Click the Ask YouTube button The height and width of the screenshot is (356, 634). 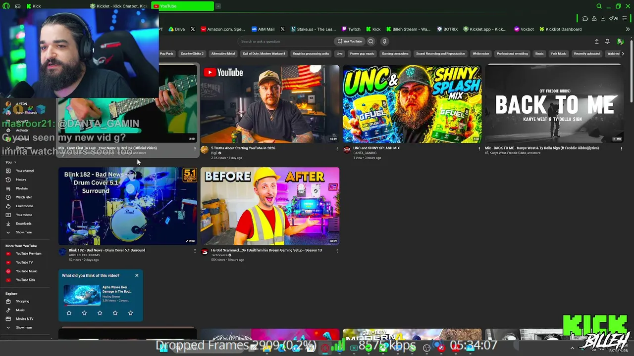tap(350, 42)
